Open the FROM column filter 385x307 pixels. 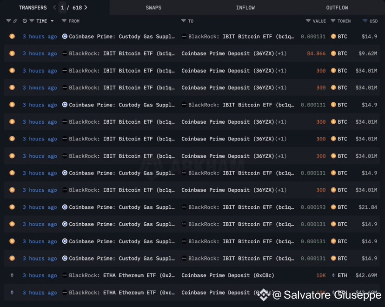pyautogui.click(x=64, y=21)
